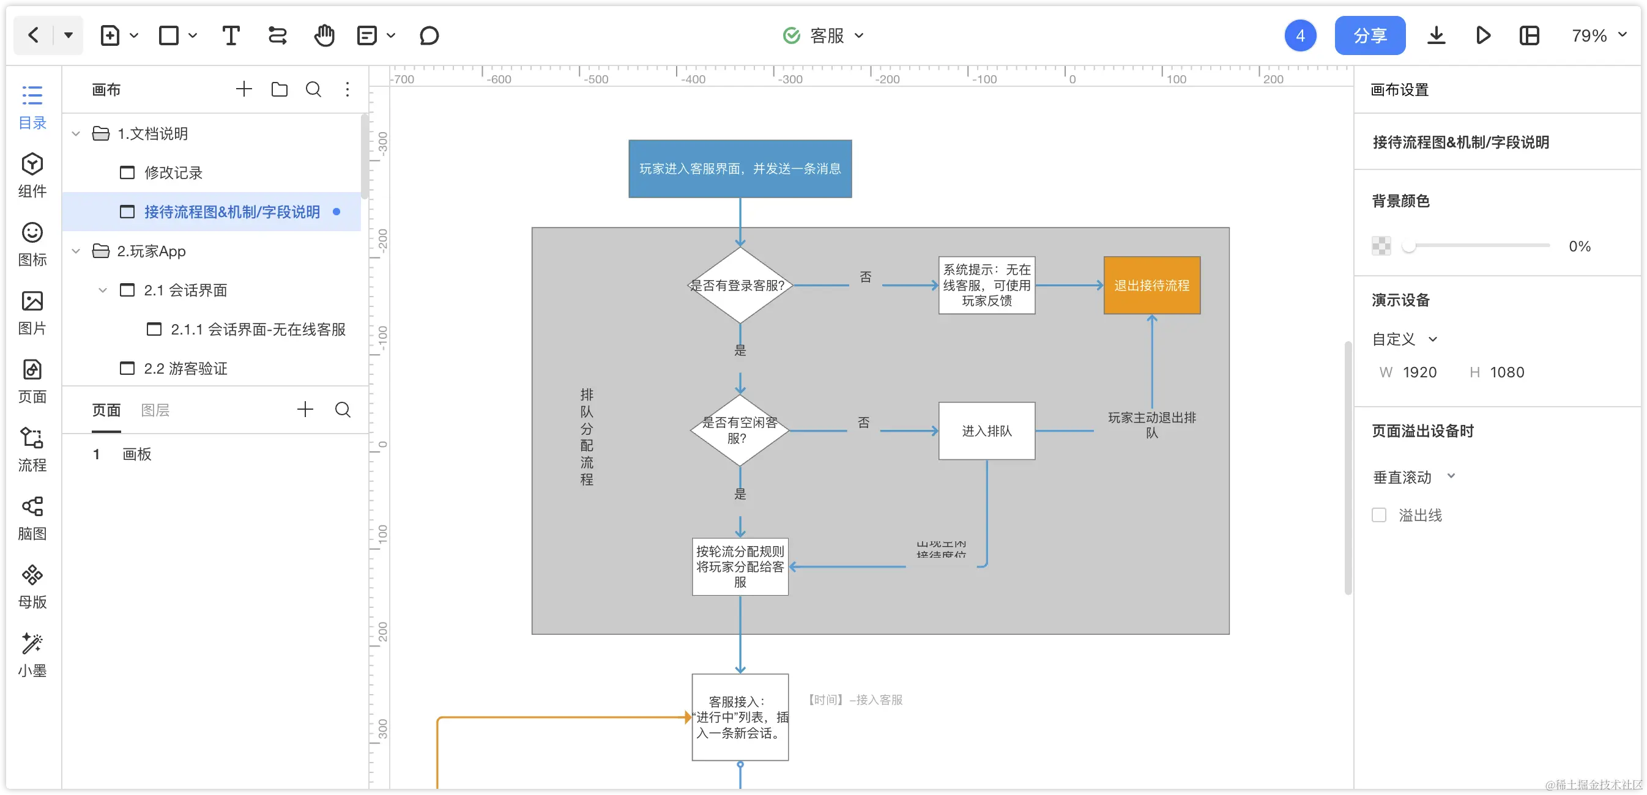Click the background color opacity slider
This screenshot has width=1647, height=795.
pos(1478,245)
